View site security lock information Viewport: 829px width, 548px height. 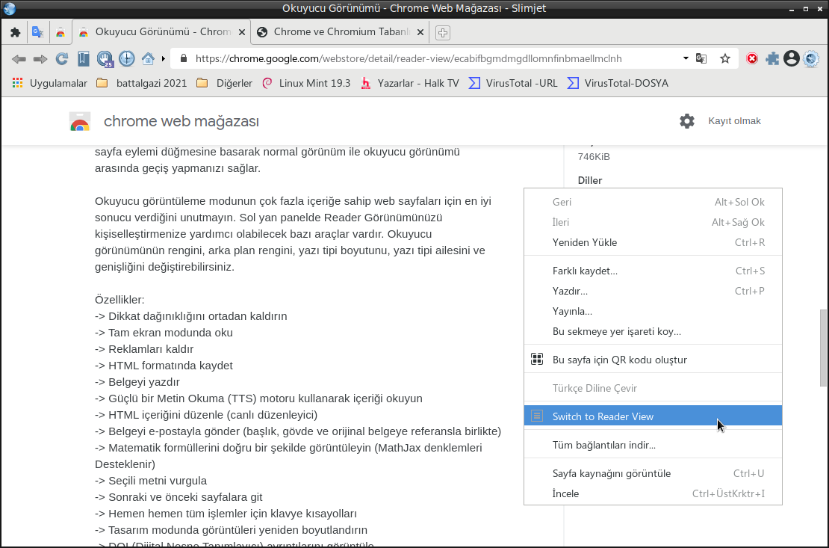[184, 58]
